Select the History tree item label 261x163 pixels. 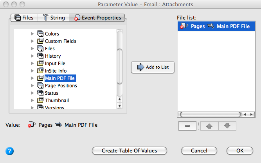(53, 56)
